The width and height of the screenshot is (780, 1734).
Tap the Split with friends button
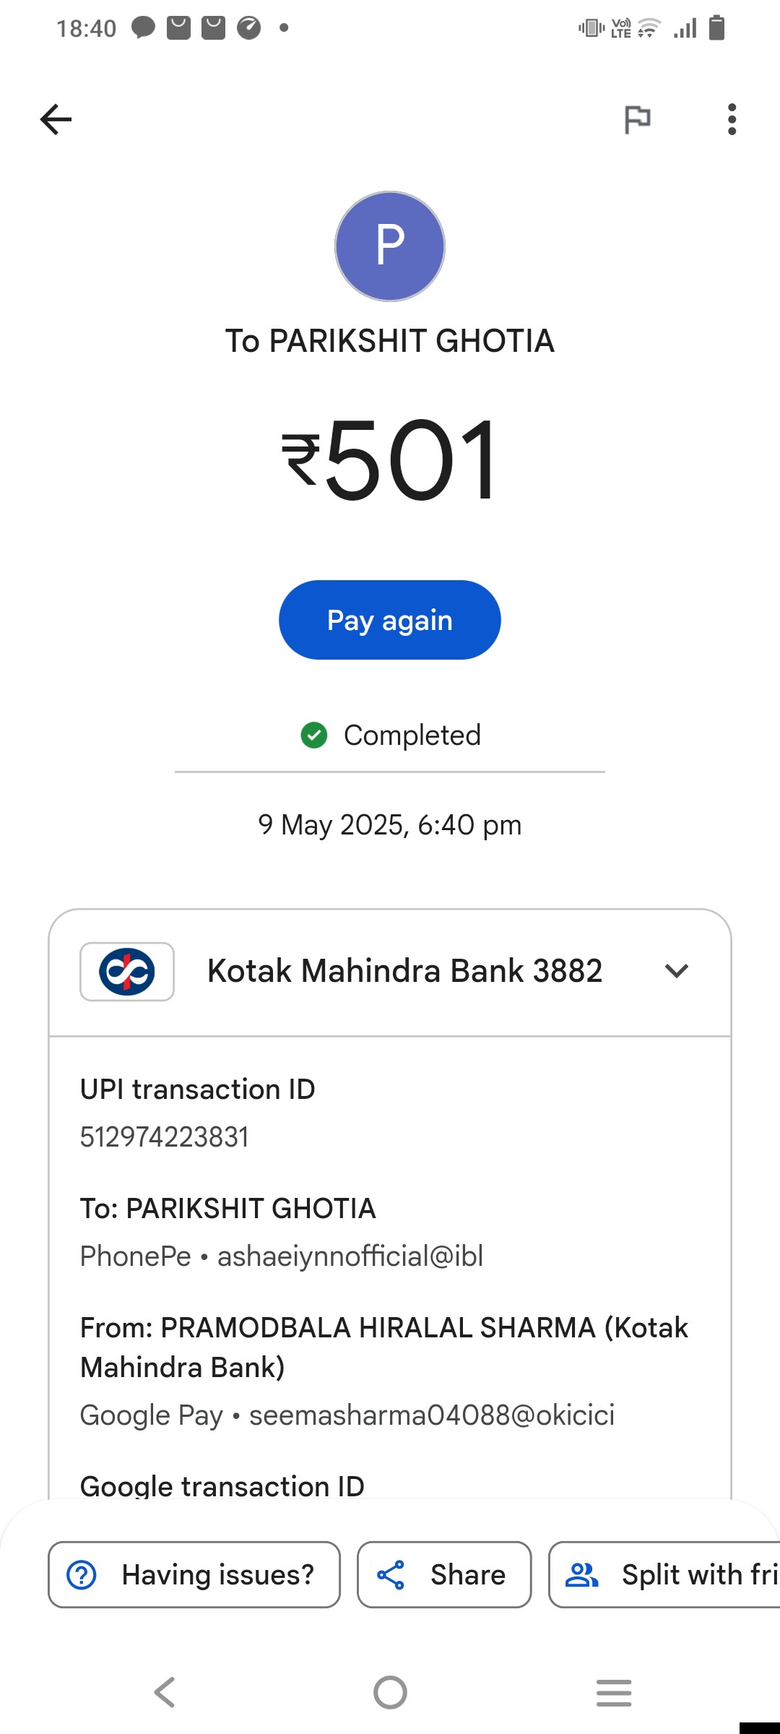point(664,1574)
